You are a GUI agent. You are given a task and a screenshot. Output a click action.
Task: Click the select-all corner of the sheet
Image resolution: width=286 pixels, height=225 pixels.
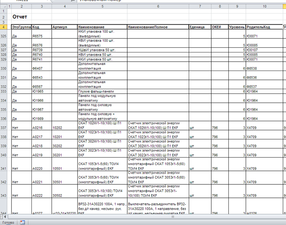point(3,6)
